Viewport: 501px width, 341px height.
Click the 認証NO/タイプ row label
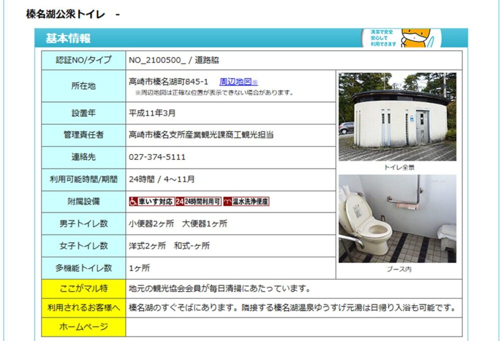84,60
